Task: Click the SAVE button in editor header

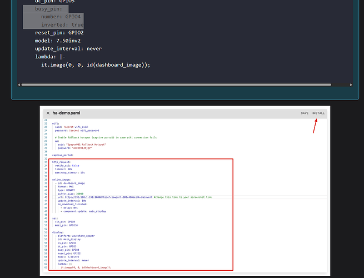Action: click(305, 113)
